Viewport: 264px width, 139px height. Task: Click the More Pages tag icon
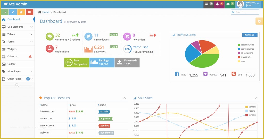tap(4, 71)
